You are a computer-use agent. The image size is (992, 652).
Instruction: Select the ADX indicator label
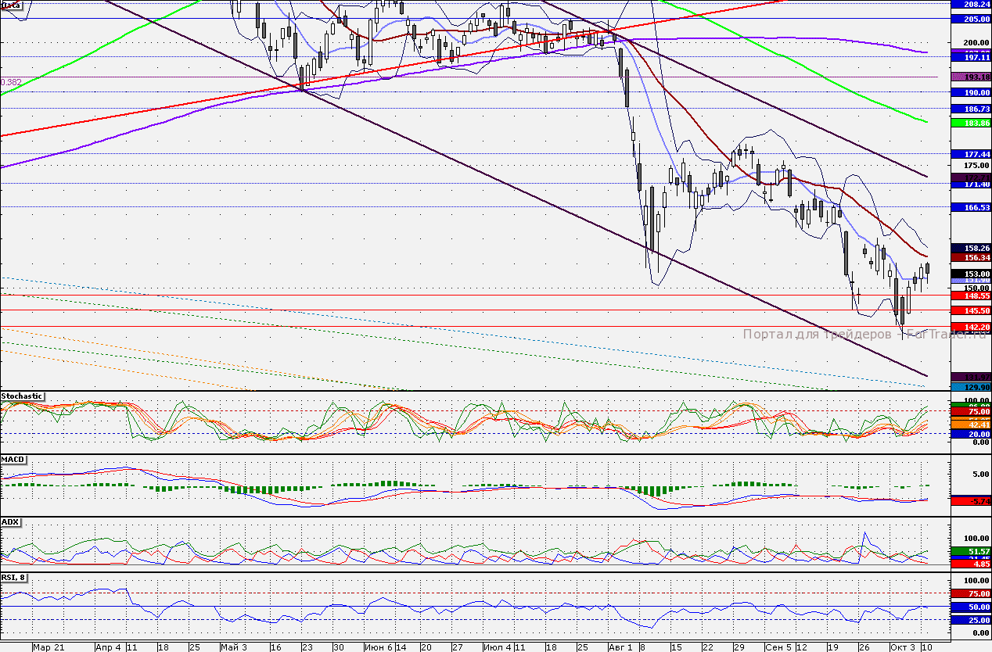point(10,521)
